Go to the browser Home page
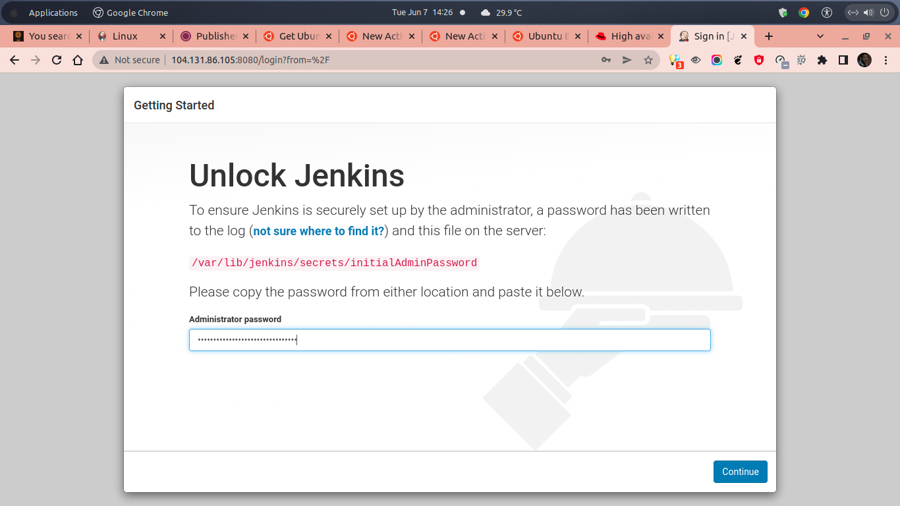 (78, 60)
